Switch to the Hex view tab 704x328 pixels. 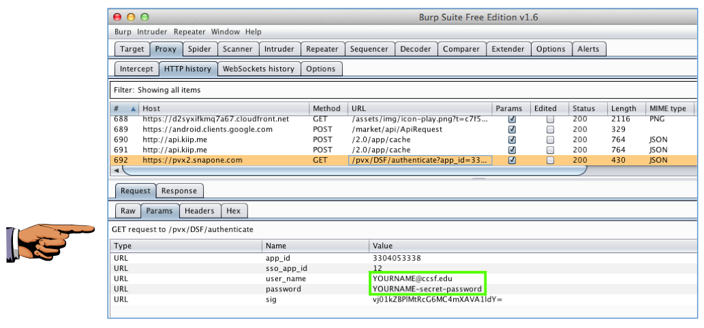click(234, 210)
